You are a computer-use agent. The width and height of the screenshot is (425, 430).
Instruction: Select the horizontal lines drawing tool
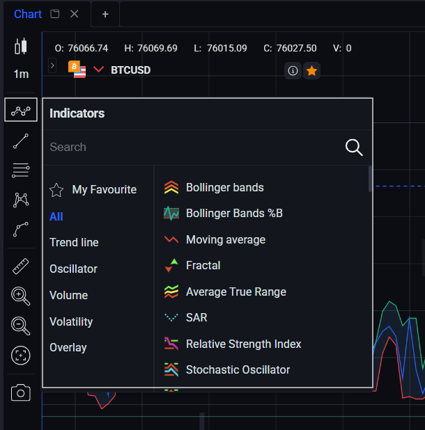(x=21, y=170)
